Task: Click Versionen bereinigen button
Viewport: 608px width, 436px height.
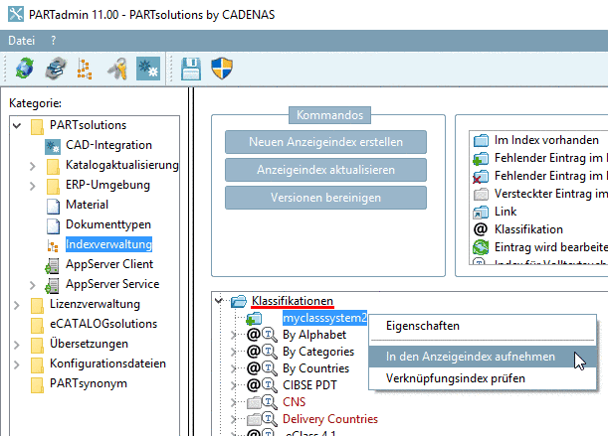Action: point(325,198)
